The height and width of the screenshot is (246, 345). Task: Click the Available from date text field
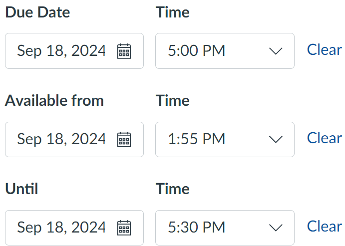[x=61, y=139]
